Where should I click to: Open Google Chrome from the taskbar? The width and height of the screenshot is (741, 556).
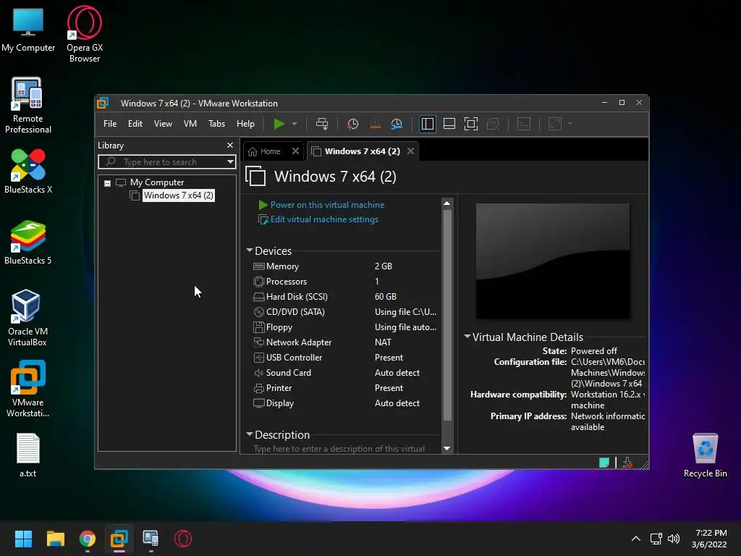click(88, 539)
